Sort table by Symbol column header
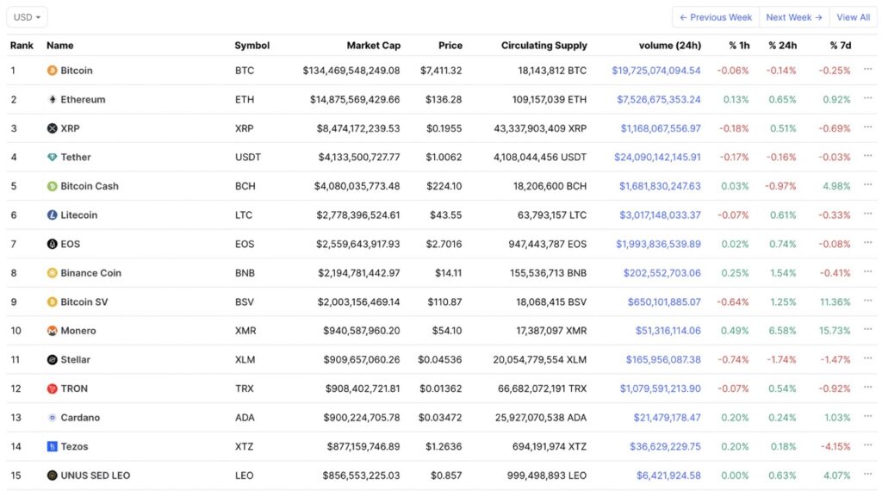882x491 pixels. (x=252, y=46)
